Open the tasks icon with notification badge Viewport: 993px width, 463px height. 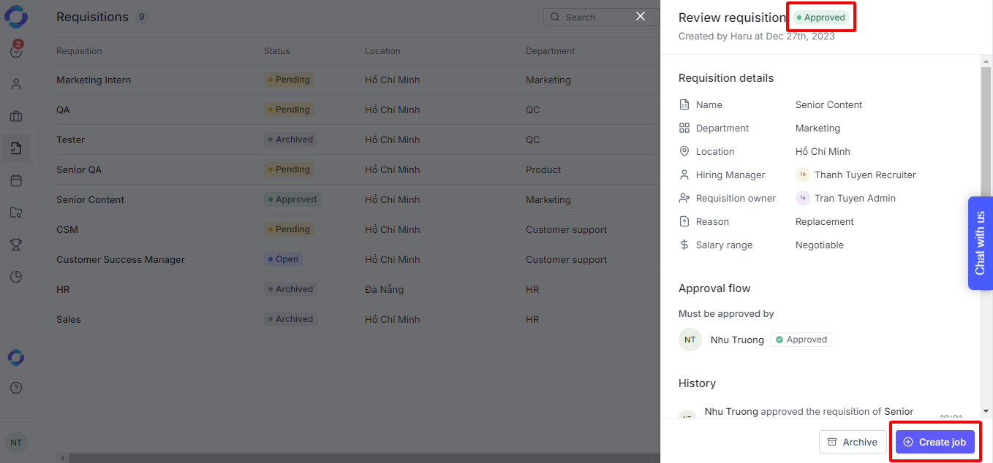tap(16, 50)
